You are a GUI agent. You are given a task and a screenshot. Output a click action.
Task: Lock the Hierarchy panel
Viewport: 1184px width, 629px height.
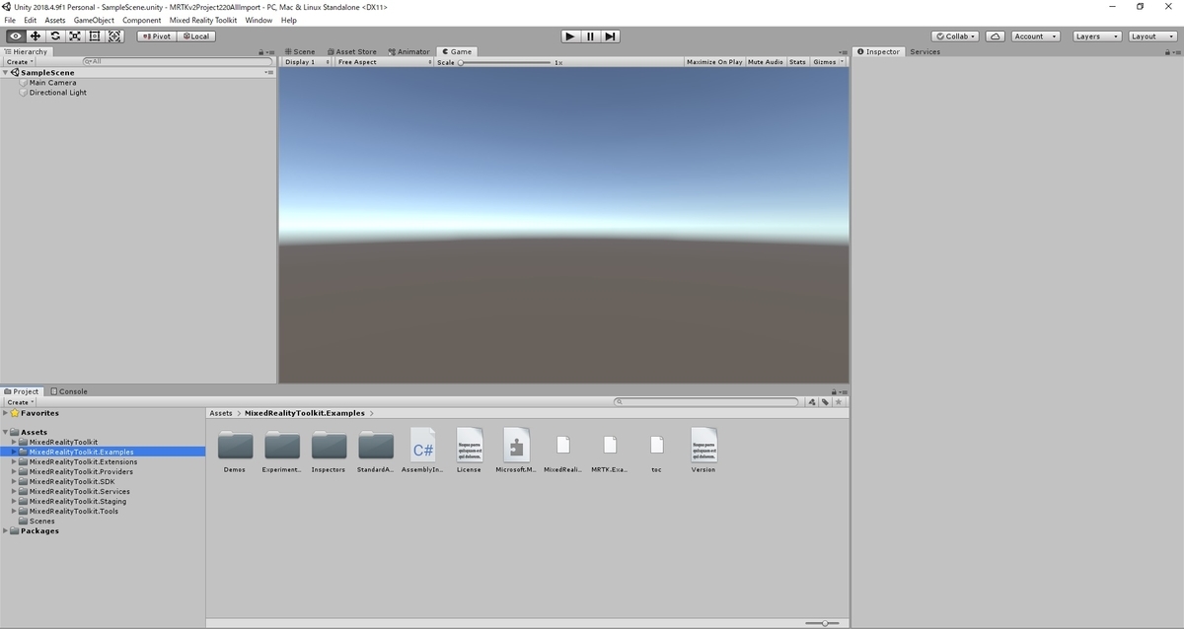click(x=260, y=52)
